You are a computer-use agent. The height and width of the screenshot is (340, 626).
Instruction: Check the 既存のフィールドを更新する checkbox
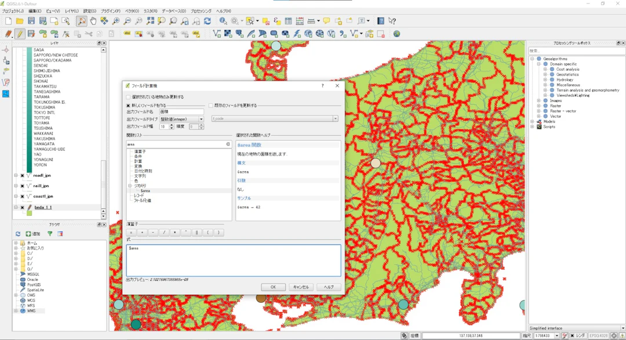[211, 106]
